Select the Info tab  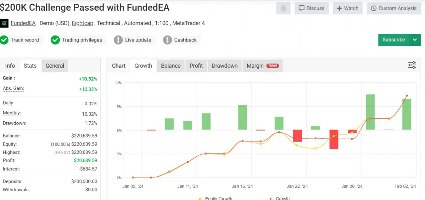click(10, 65)
